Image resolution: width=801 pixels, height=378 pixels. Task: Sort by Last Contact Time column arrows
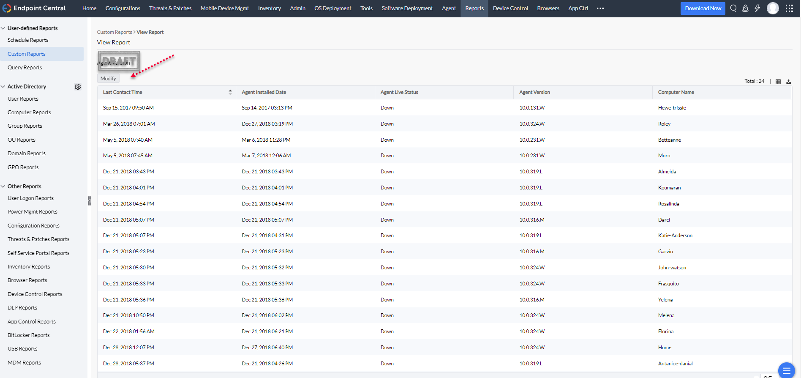[230, 92]
